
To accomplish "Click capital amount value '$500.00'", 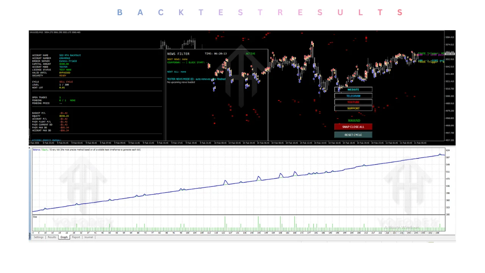I will (x=64, y=64).
